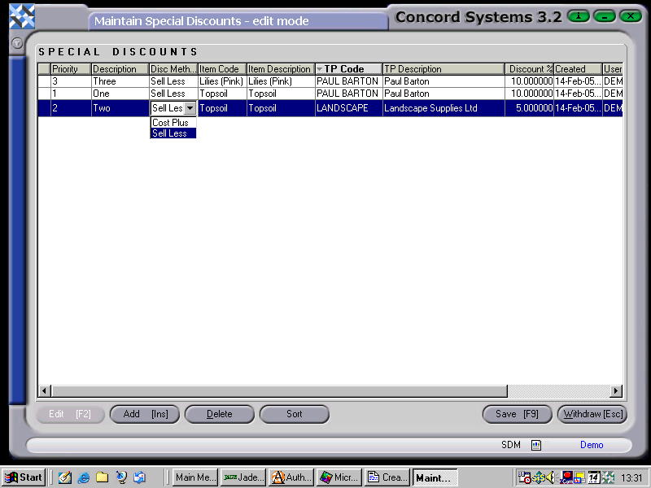Click the circular navigation button on left sidebar
This screenshot has width=651, height=488.
point(15,43)
